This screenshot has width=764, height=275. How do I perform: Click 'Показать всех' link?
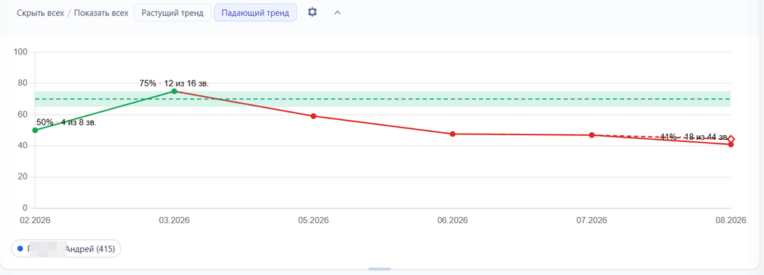pos(102,13)
